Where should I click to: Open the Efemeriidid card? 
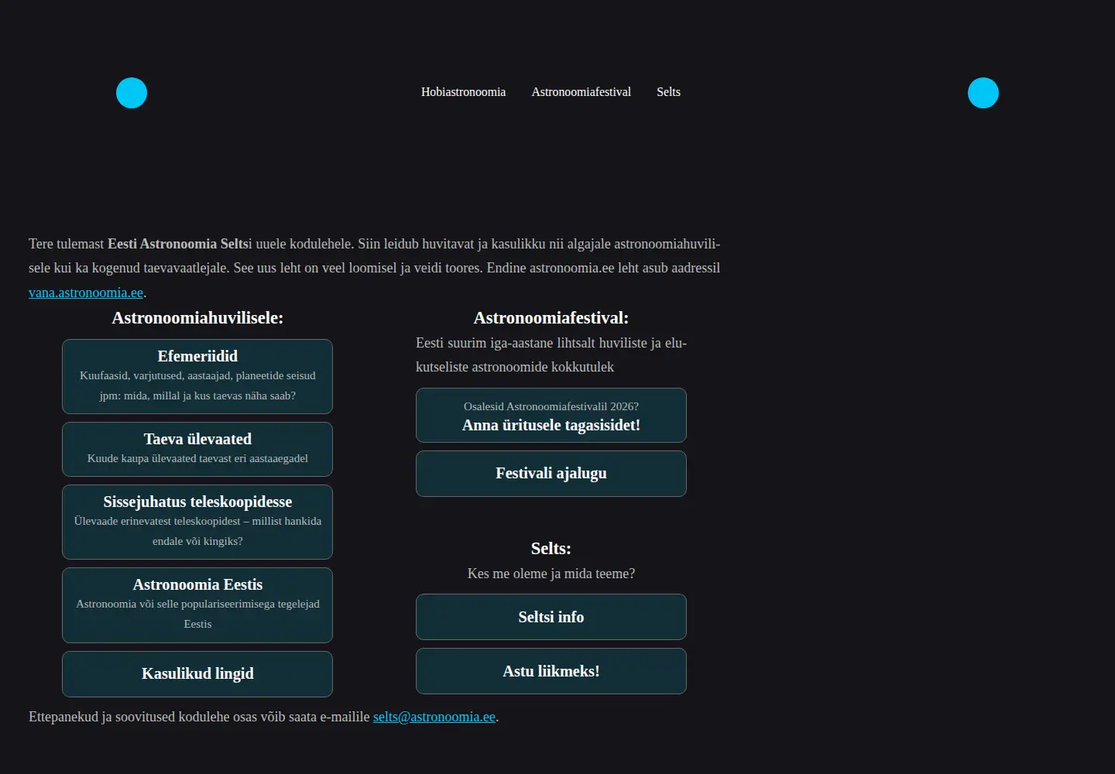tap(197, 376)
